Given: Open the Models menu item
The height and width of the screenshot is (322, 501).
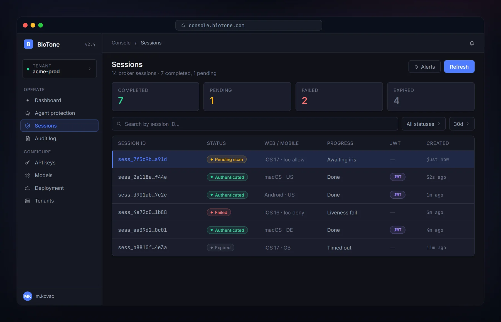Looking at the screenshot, I should coord(59,175).
